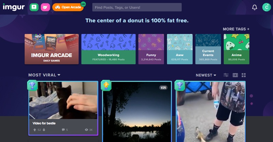This screenshot has height=142, width=273.
Task: Expand the MOST VIRAL dropdown
Action: (44, 75)
